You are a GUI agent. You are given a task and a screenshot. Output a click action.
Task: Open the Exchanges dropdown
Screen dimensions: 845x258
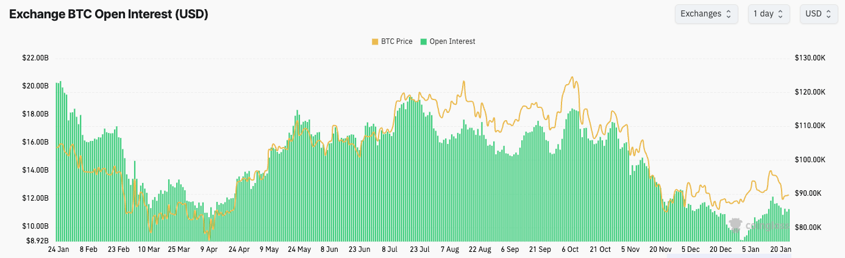click(706, 14)
